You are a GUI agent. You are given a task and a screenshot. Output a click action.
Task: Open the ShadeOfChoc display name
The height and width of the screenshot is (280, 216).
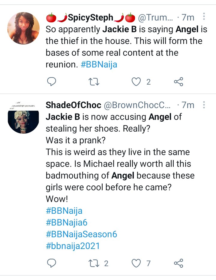click(x=73, y=105)
